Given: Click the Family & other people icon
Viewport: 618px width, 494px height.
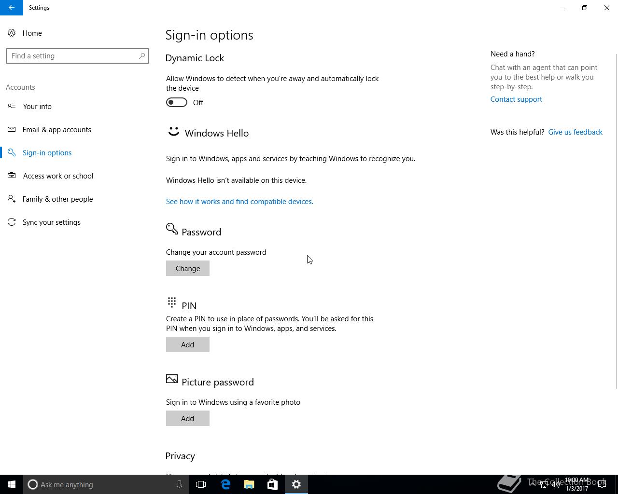Looking at the screenshot, I should pos(12,199).
